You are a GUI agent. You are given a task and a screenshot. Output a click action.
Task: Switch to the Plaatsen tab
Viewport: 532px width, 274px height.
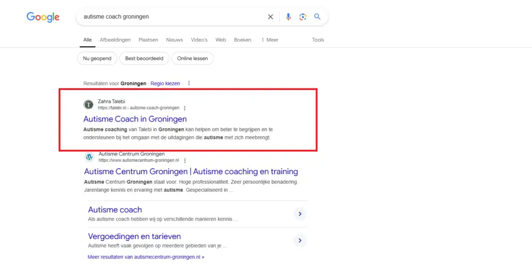click(148, 40)
